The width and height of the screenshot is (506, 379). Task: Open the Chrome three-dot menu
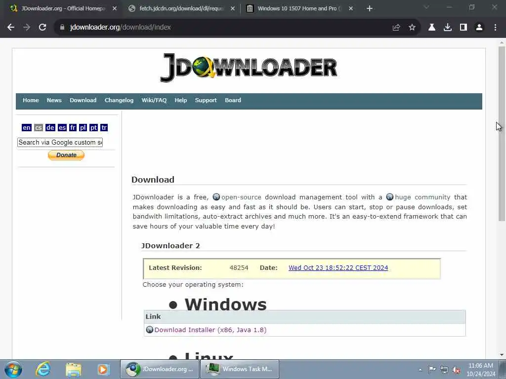pyautogui.click(x=495, y=28)
